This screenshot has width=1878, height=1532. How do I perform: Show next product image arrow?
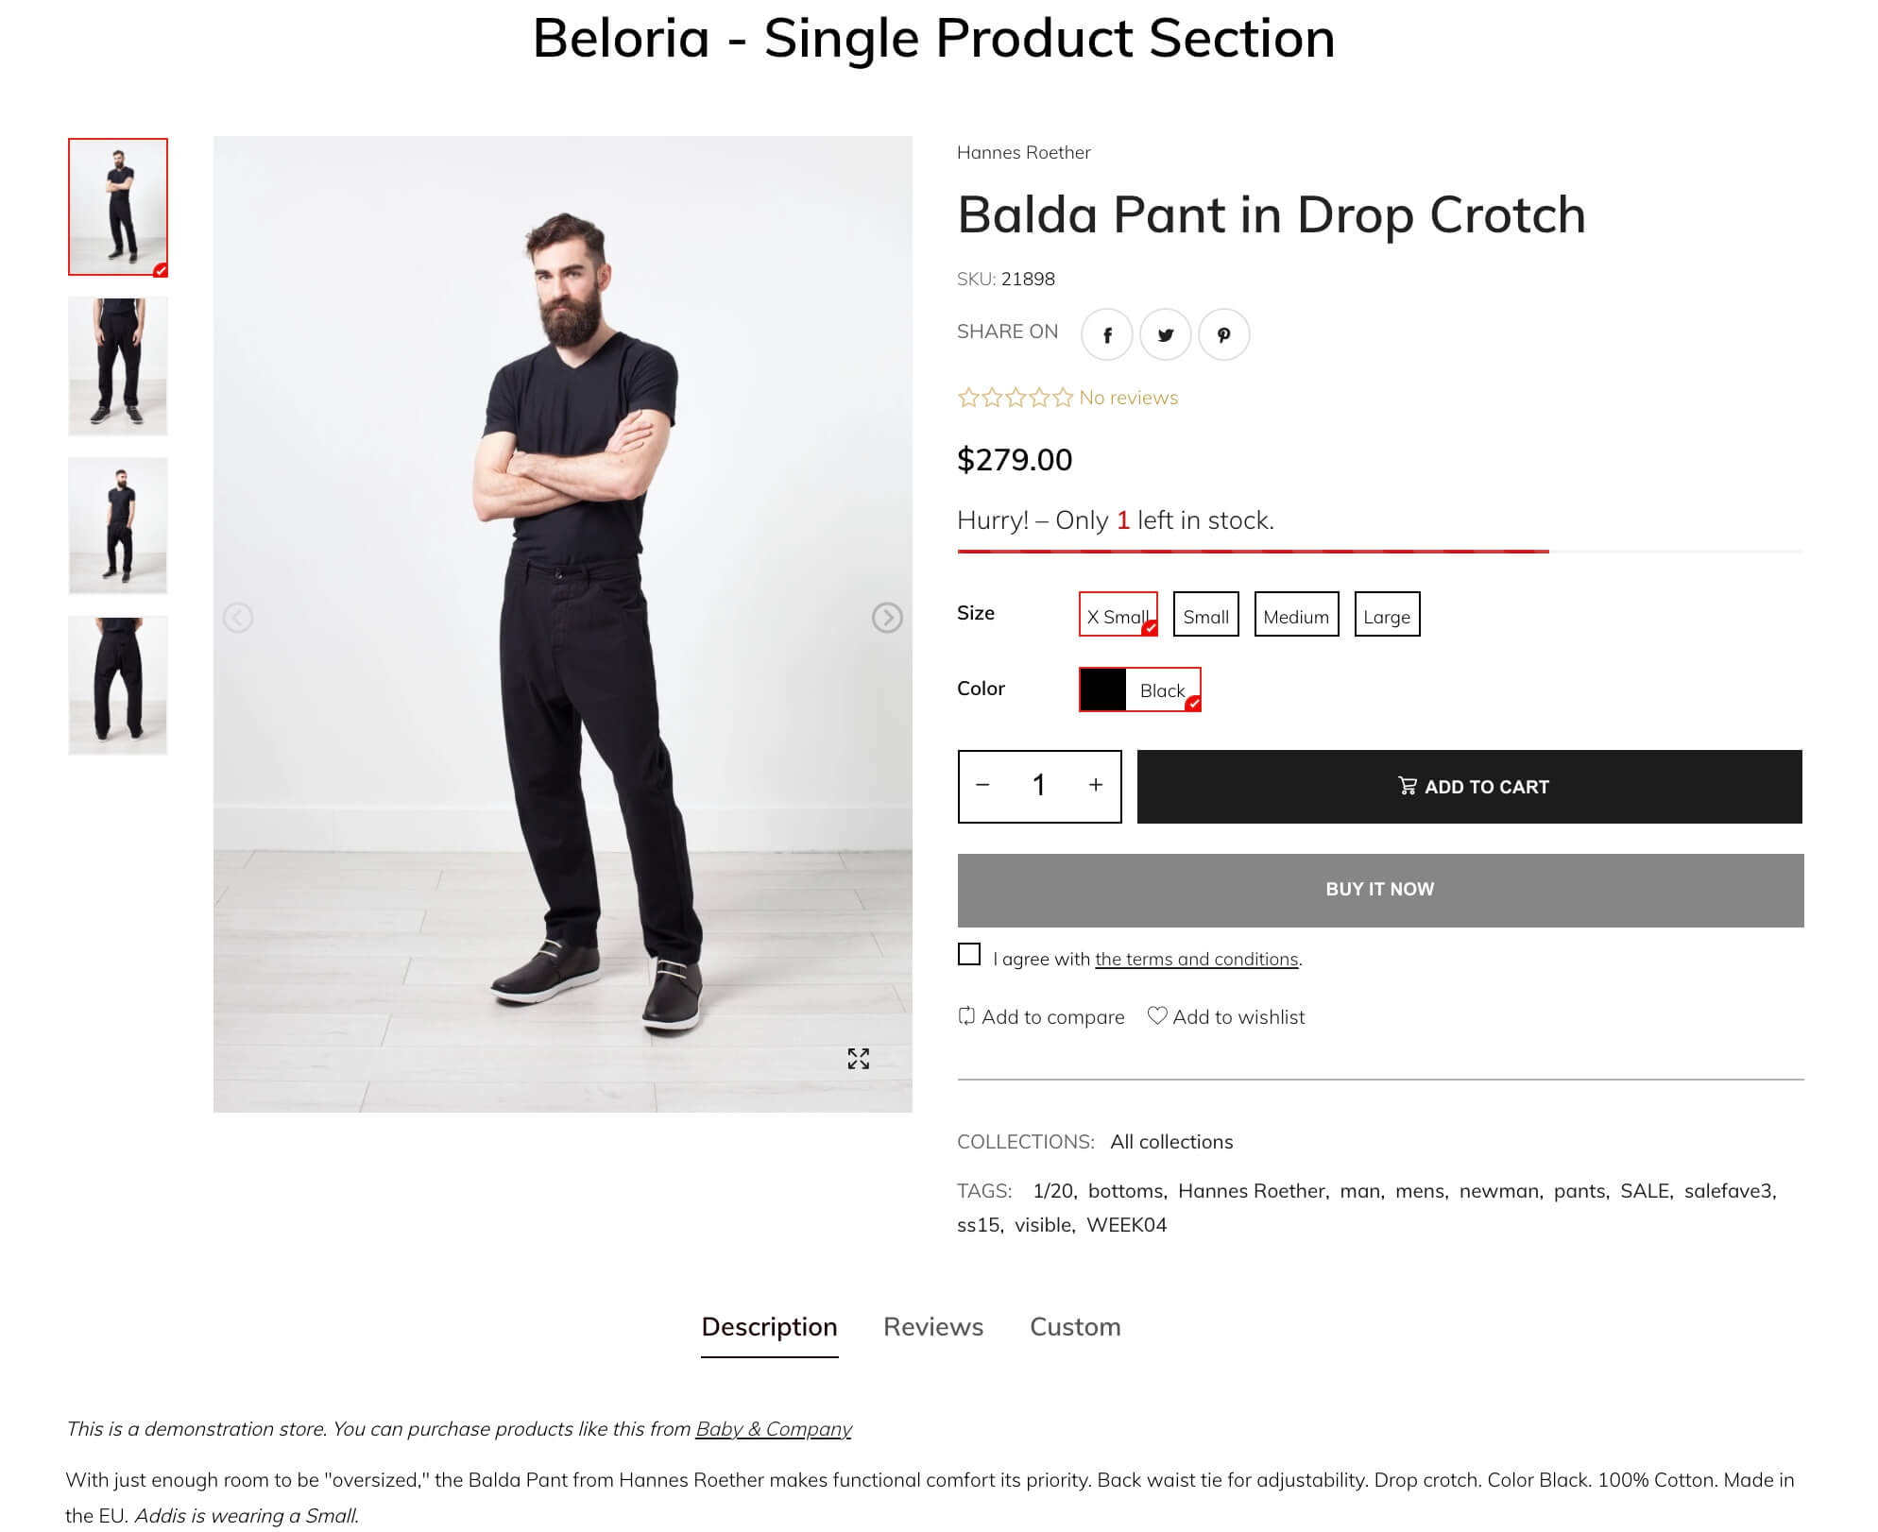point(886,618)
